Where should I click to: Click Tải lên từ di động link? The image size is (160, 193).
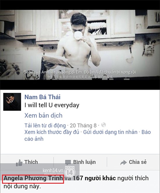tap(45, 126)
